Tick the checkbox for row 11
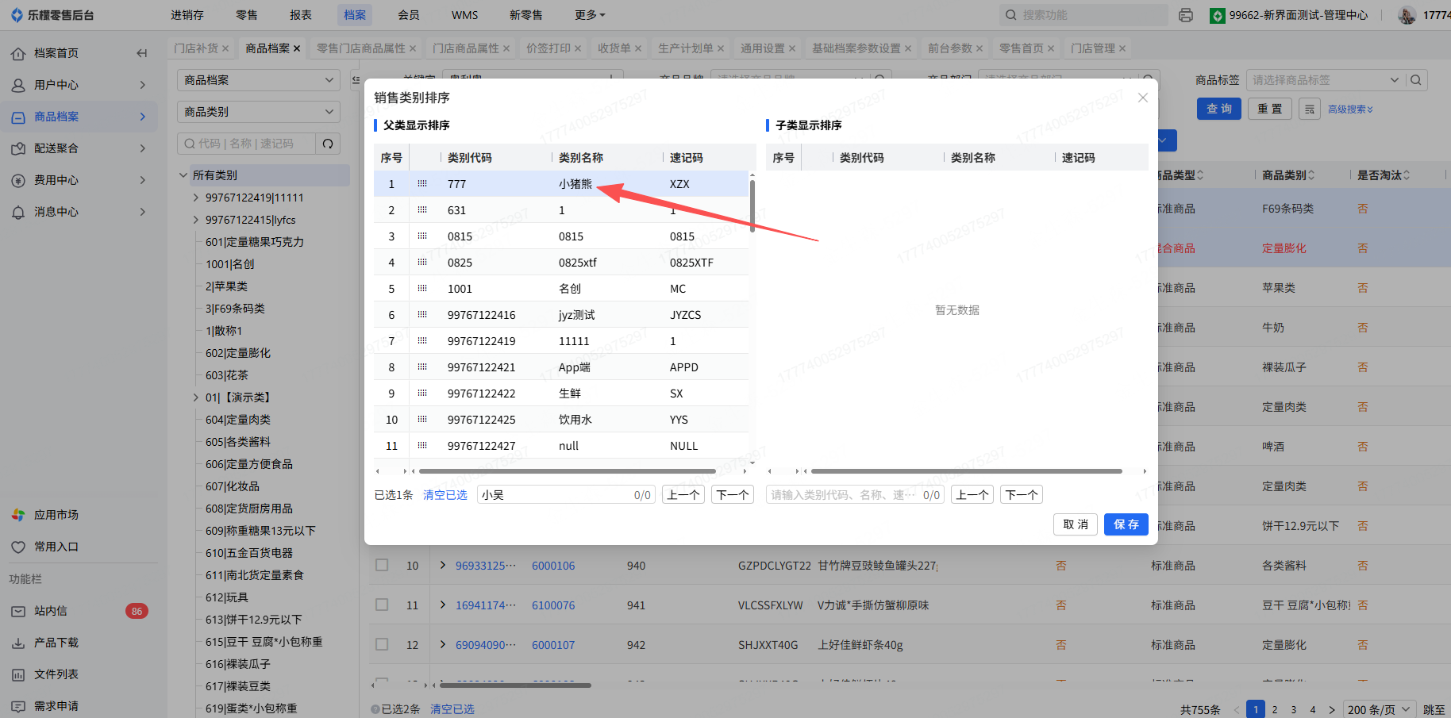 click(382, 605)
